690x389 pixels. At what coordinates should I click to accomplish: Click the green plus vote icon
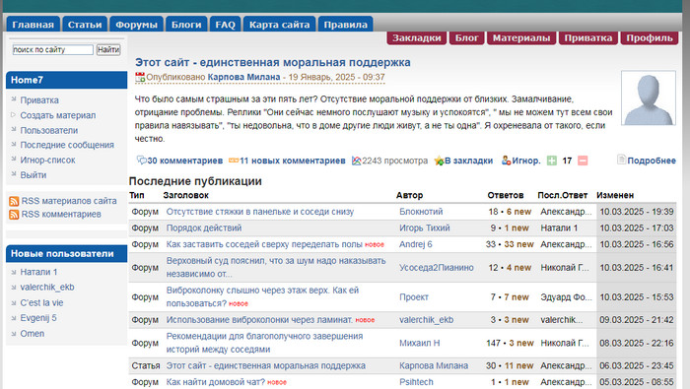click(552, 161)
